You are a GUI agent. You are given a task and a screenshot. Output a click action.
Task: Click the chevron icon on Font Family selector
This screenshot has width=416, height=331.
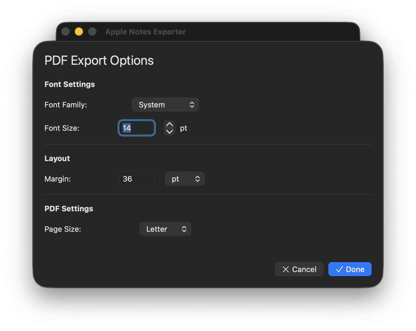pyautogui.click(x=192, y=104)
